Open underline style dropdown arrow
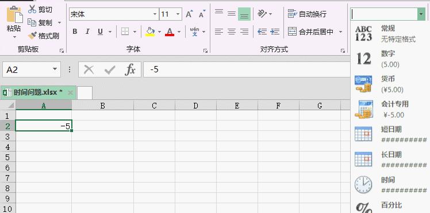430x213 pixels. 110,32
